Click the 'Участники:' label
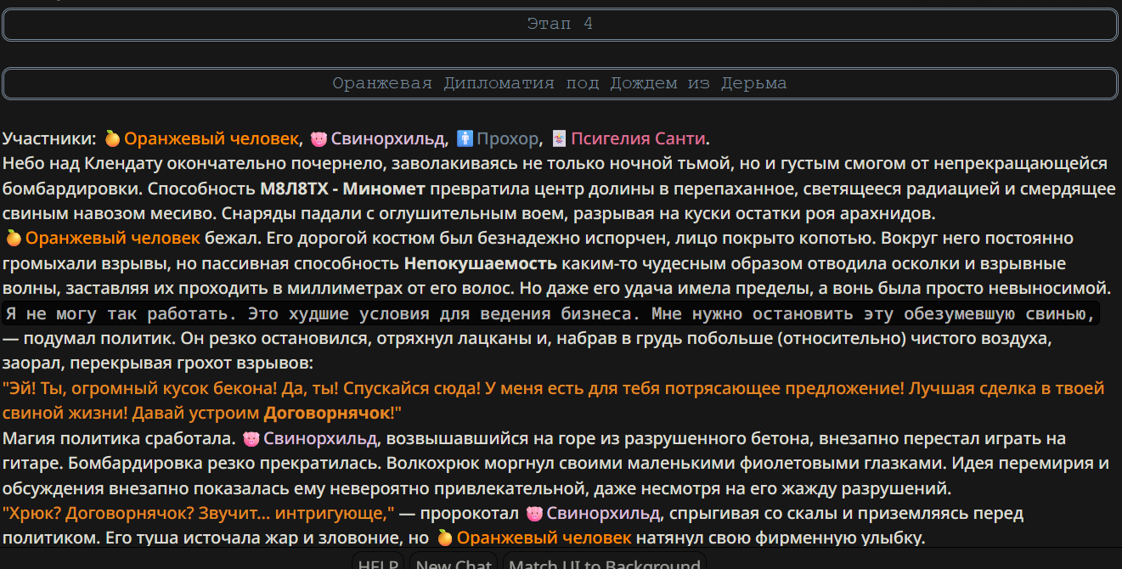 pos(49,138)
